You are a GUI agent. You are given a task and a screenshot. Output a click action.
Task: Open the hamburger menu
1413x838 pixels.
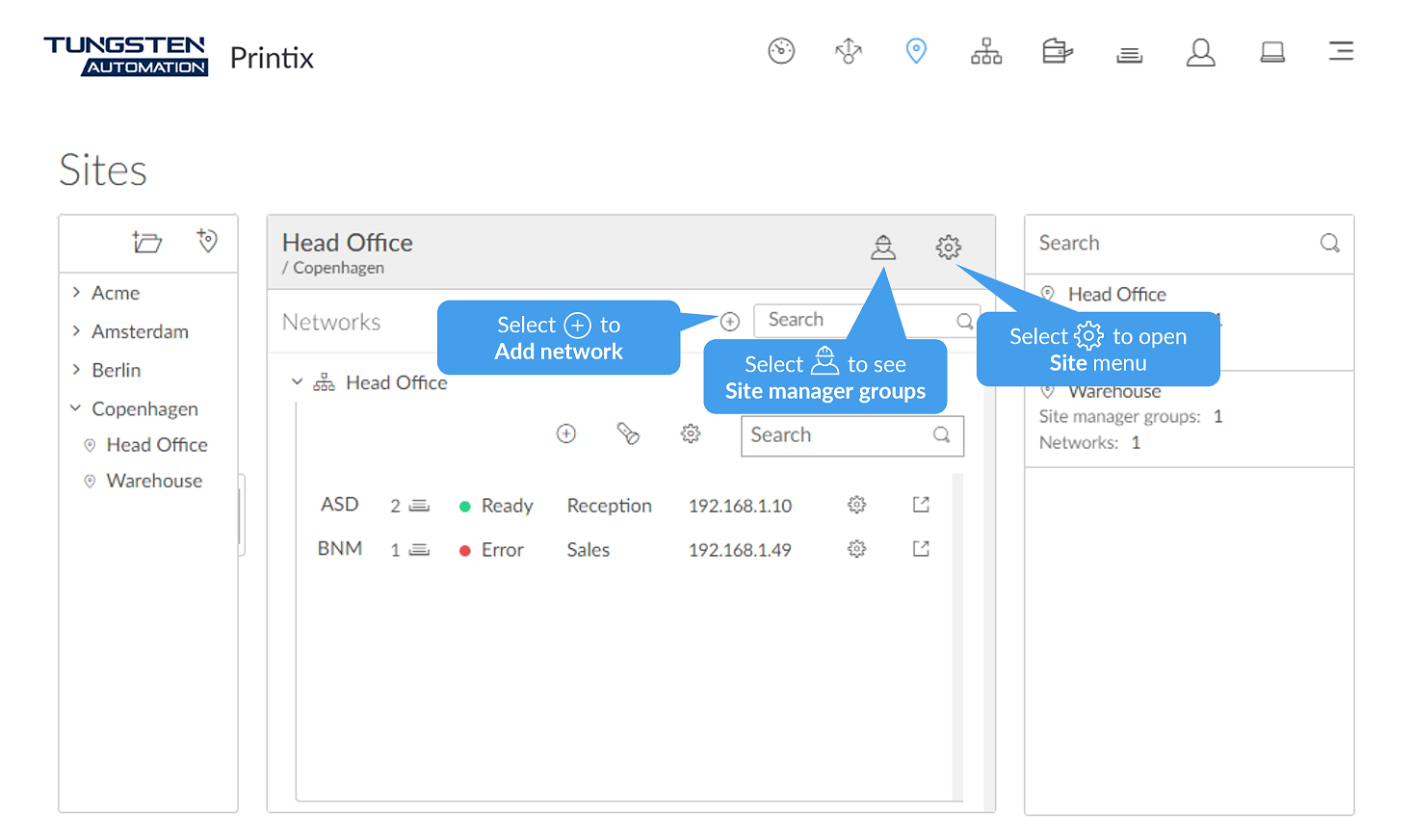(x=1341, y=51)
